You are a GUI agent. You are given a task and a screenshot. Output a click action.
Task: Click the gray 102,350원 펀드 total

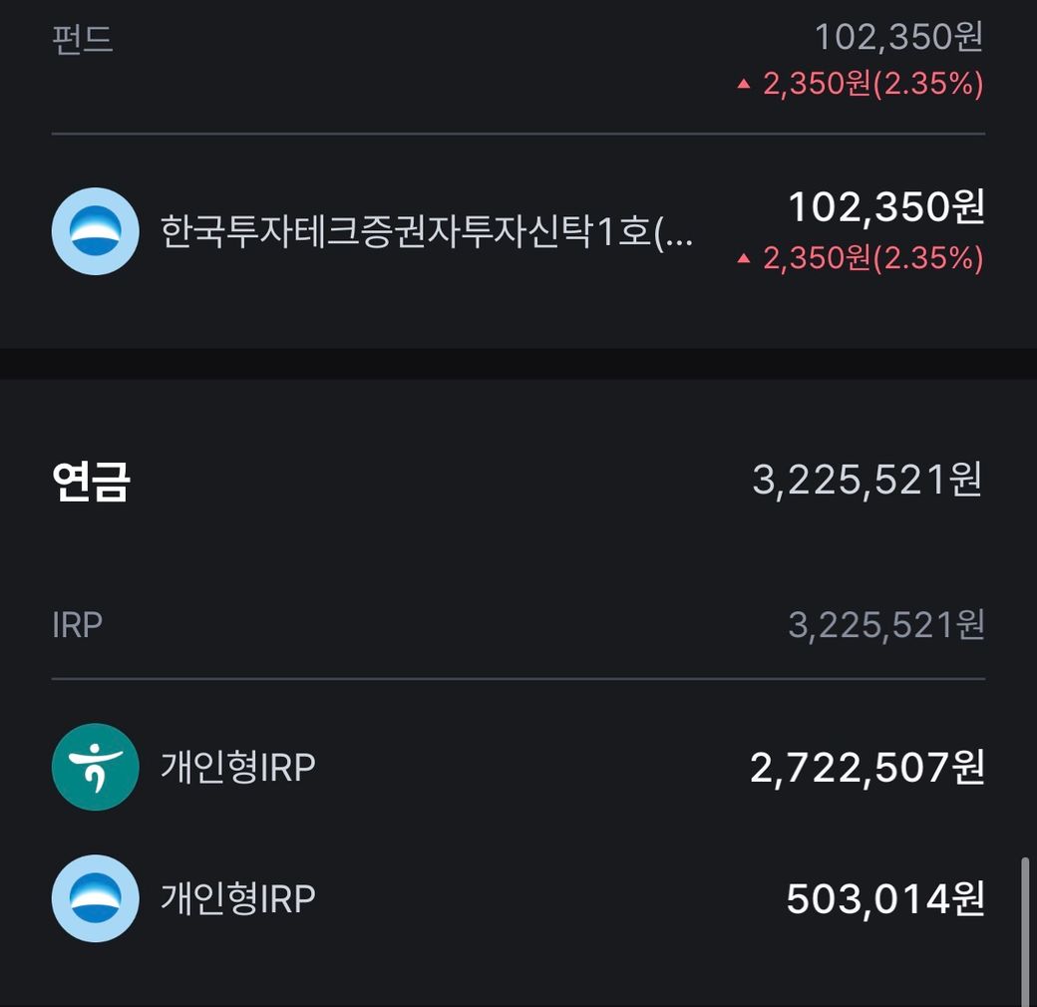pos(898,38)
